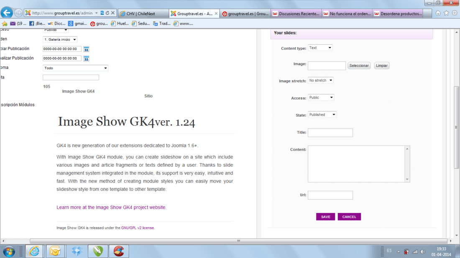The width and height of the screenshot is (460, 258).
Task: Open calendar for Iniciar Publicación date
Action: tap(86, 49)
